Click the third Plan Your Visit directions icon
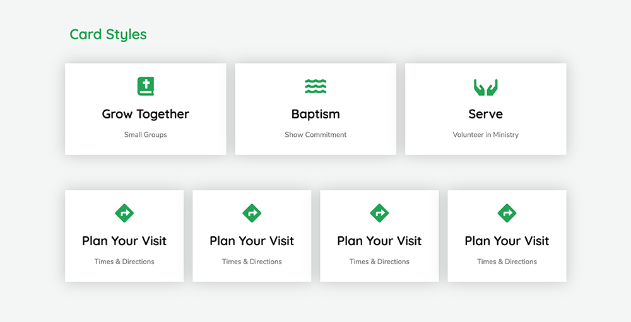Image resolution: width=631 pixels, height=322 pixels. 379,213
